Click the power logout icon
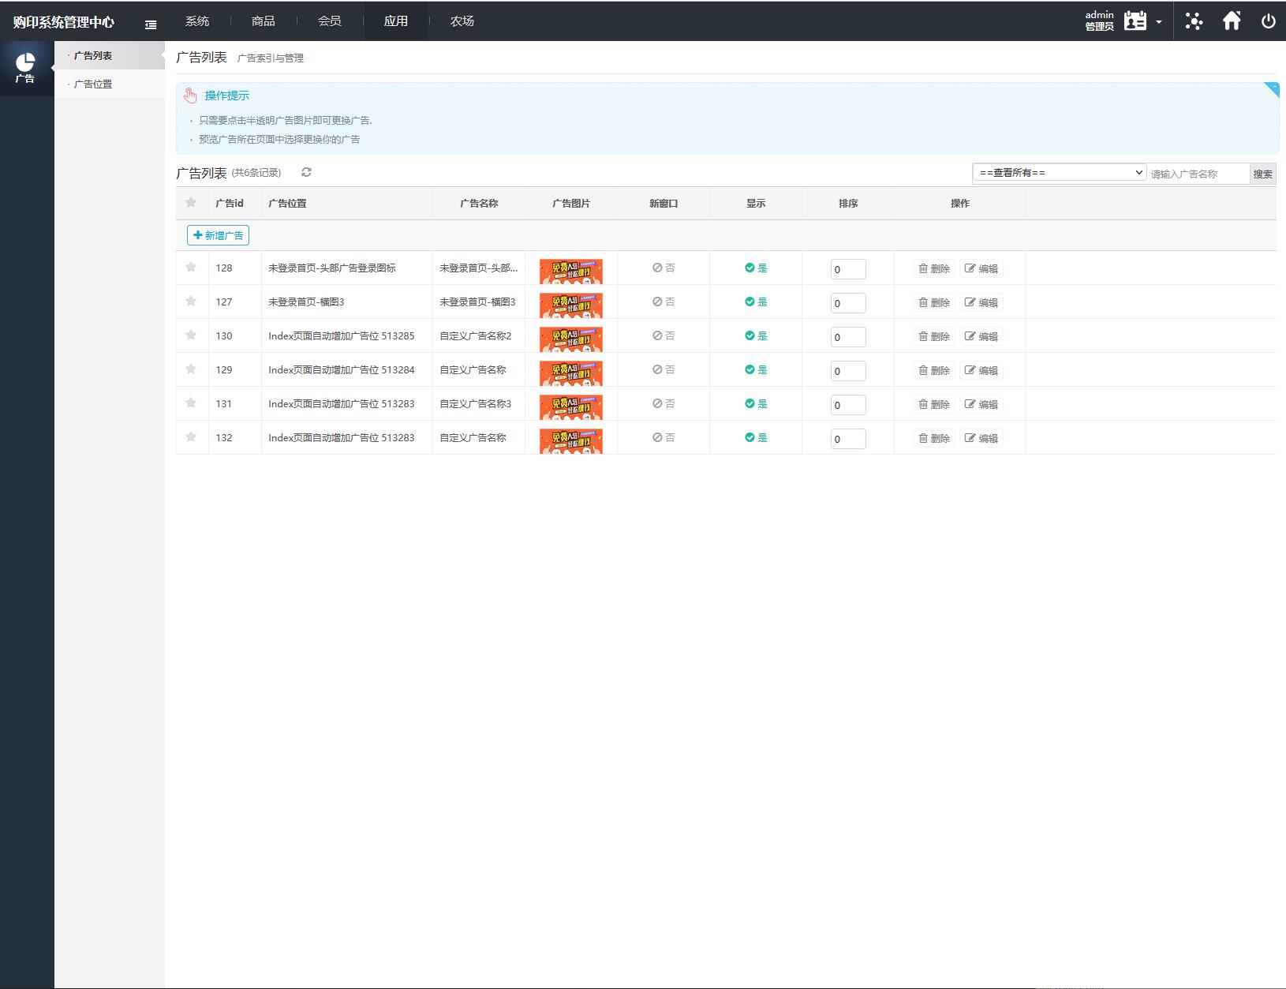The height and width of the screenshot is (989, 1286). click(x=1268, y=21)
